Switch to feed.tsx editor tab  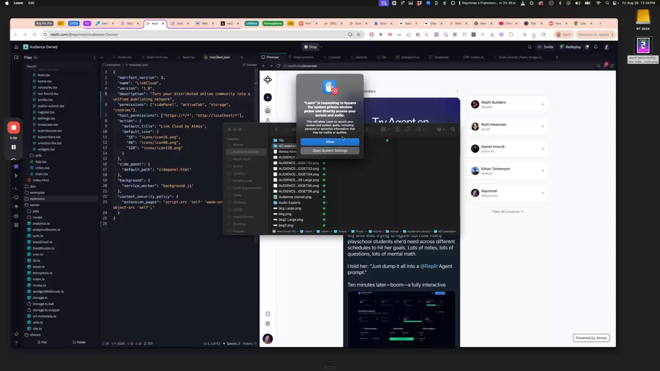coord(188,57)
